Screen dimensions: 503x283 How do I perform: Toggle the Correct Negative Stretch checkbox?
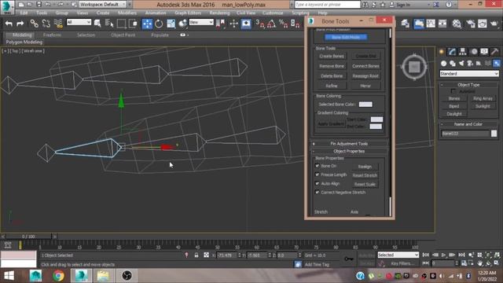pyautogui.click(x=318, y=192)
